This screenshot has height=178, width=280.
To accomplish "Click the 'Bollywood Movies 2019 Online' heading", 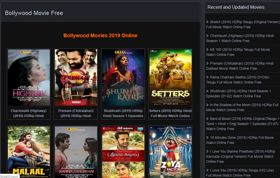I will 100,36.
